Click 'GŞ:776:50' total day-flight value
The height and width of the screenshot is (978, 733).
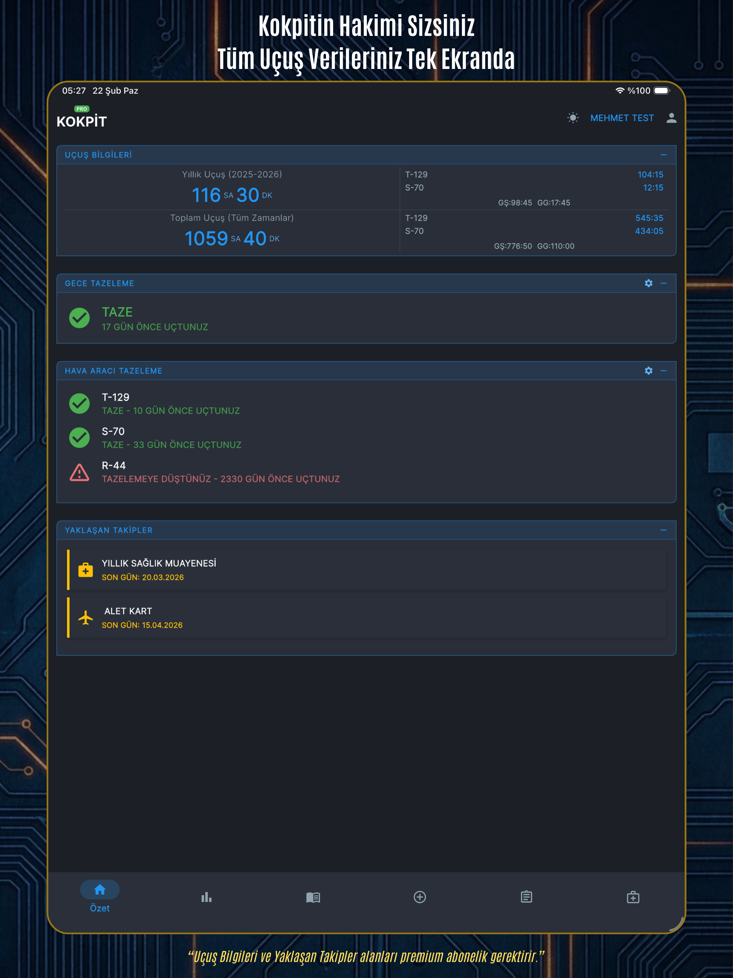click(512, 246)
